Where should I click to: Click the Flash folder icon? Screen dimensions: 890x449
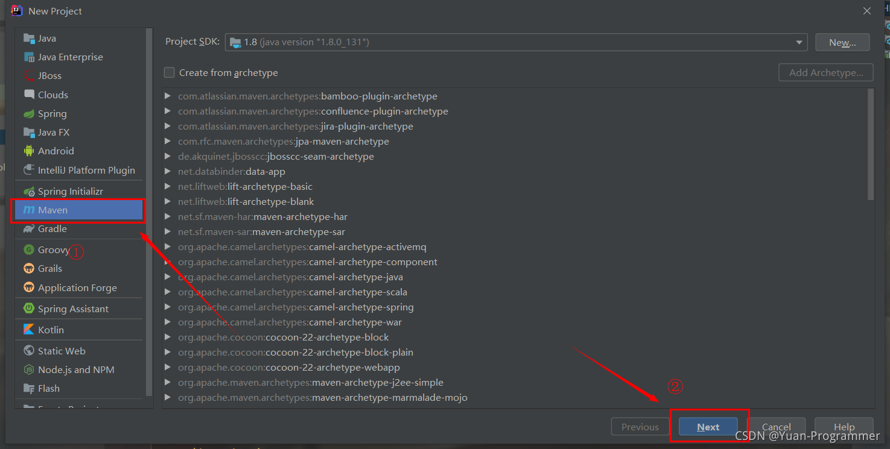29,389
